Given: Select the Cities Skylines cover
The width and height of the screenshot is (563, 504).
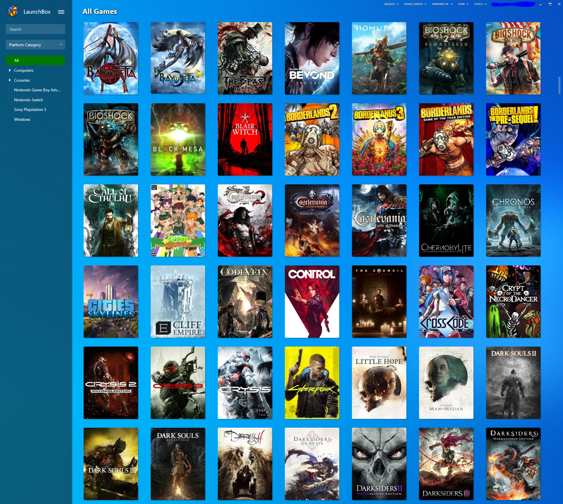Looking at the screenshot, I should (111, 302).
